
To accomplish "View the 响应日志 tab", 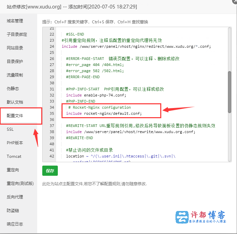I will (x=15, y=224).
